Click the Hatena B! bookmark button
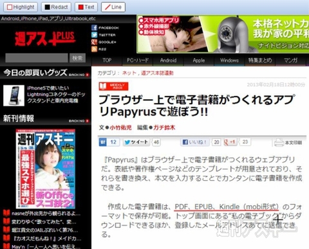Screen dimensions: 309x249 point(103,142)
